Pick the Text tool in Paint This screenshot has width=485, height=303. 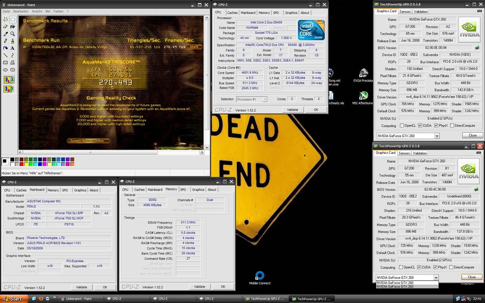pos(13,48)
